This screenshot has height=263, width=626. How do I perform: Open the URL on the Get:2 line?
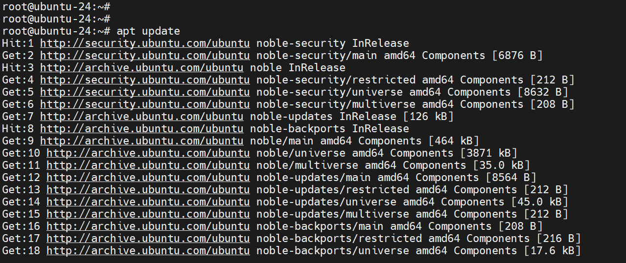(x=144, y=55)
